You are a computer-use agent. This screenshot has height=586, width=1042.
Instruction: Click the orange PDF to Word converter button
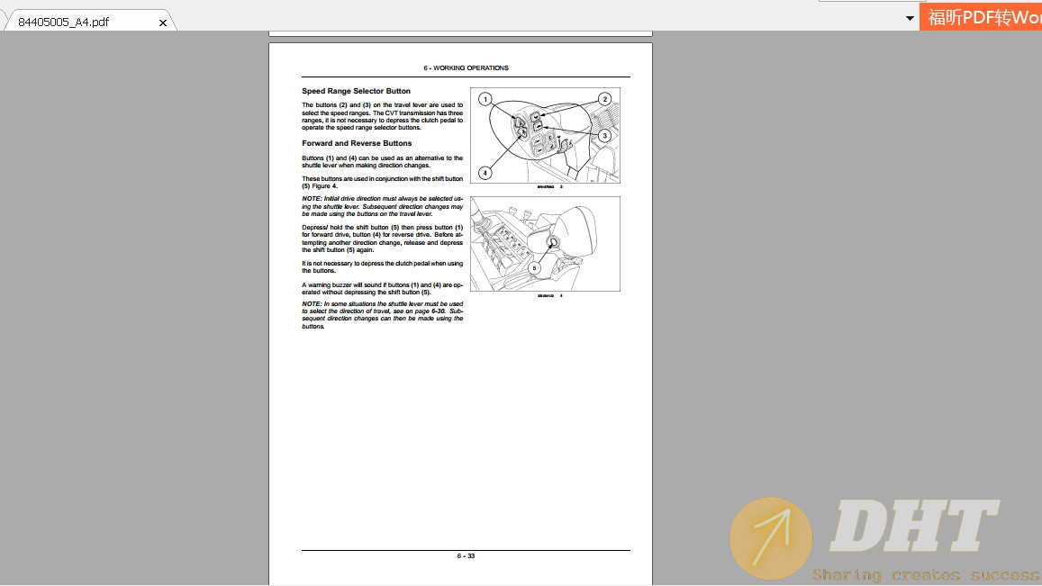[x=981, y=17]
